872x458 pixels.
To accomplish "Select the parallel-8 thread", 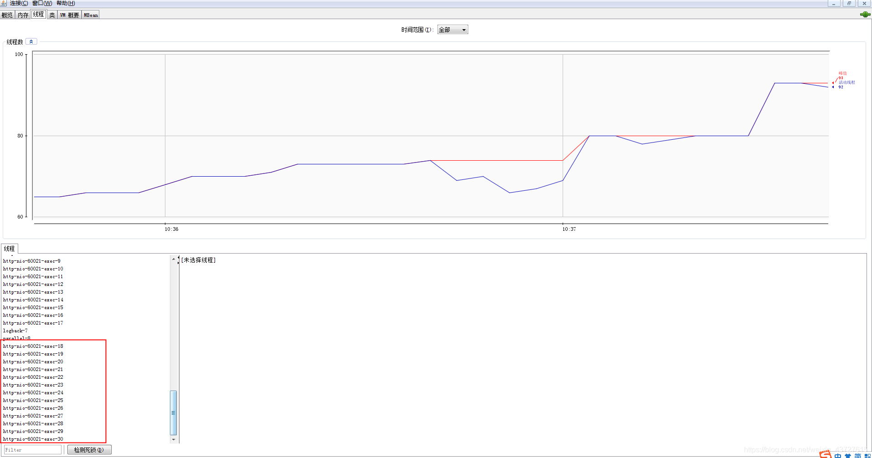I will 17,338.
